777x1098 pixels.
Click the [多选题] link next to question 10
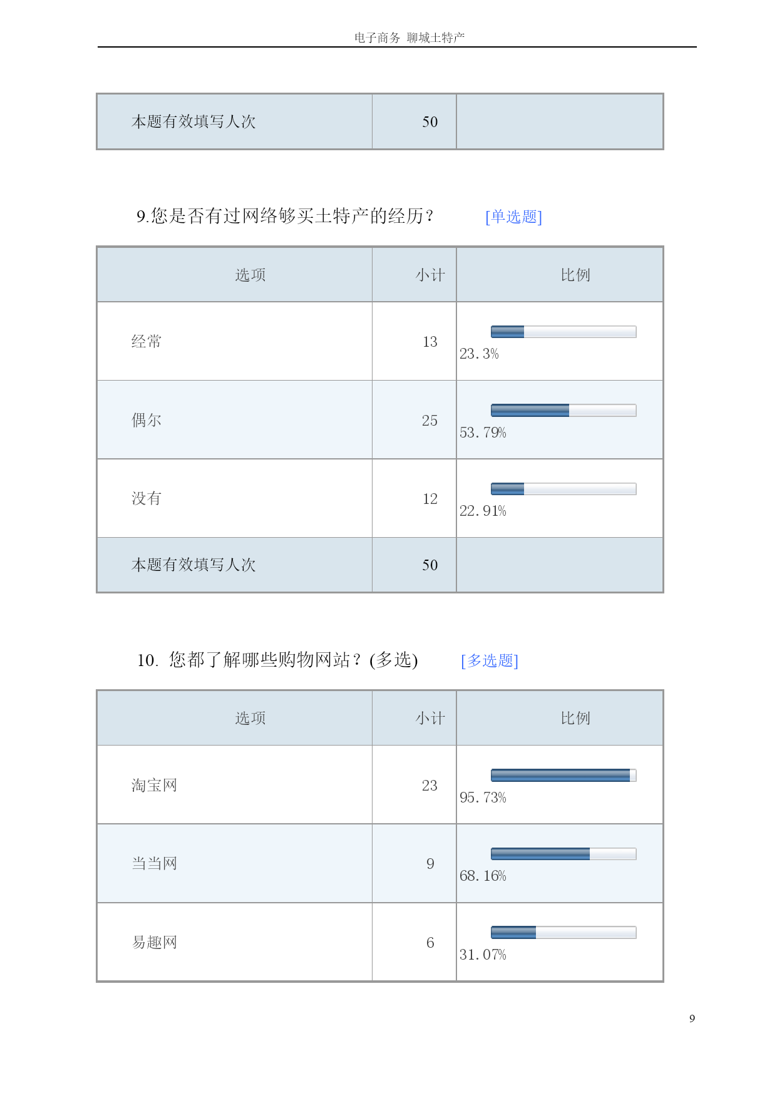490,660
